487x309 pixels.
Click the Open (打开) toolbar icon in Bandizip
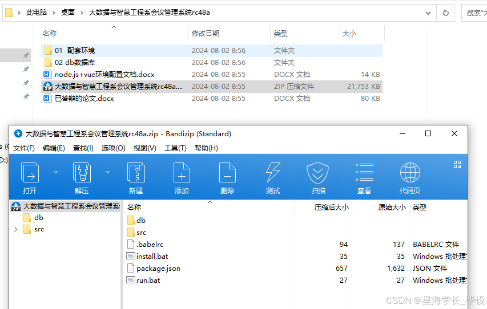point(30,173)
